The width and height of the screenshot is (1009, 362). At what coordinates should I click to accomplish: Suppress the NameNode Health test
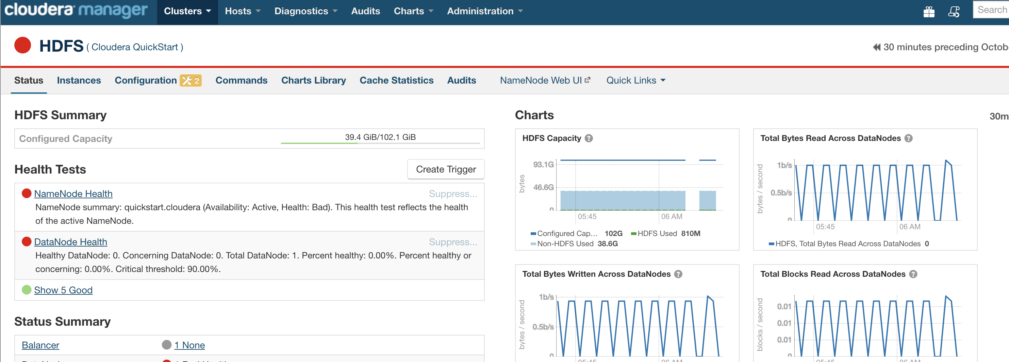point(453,194)
